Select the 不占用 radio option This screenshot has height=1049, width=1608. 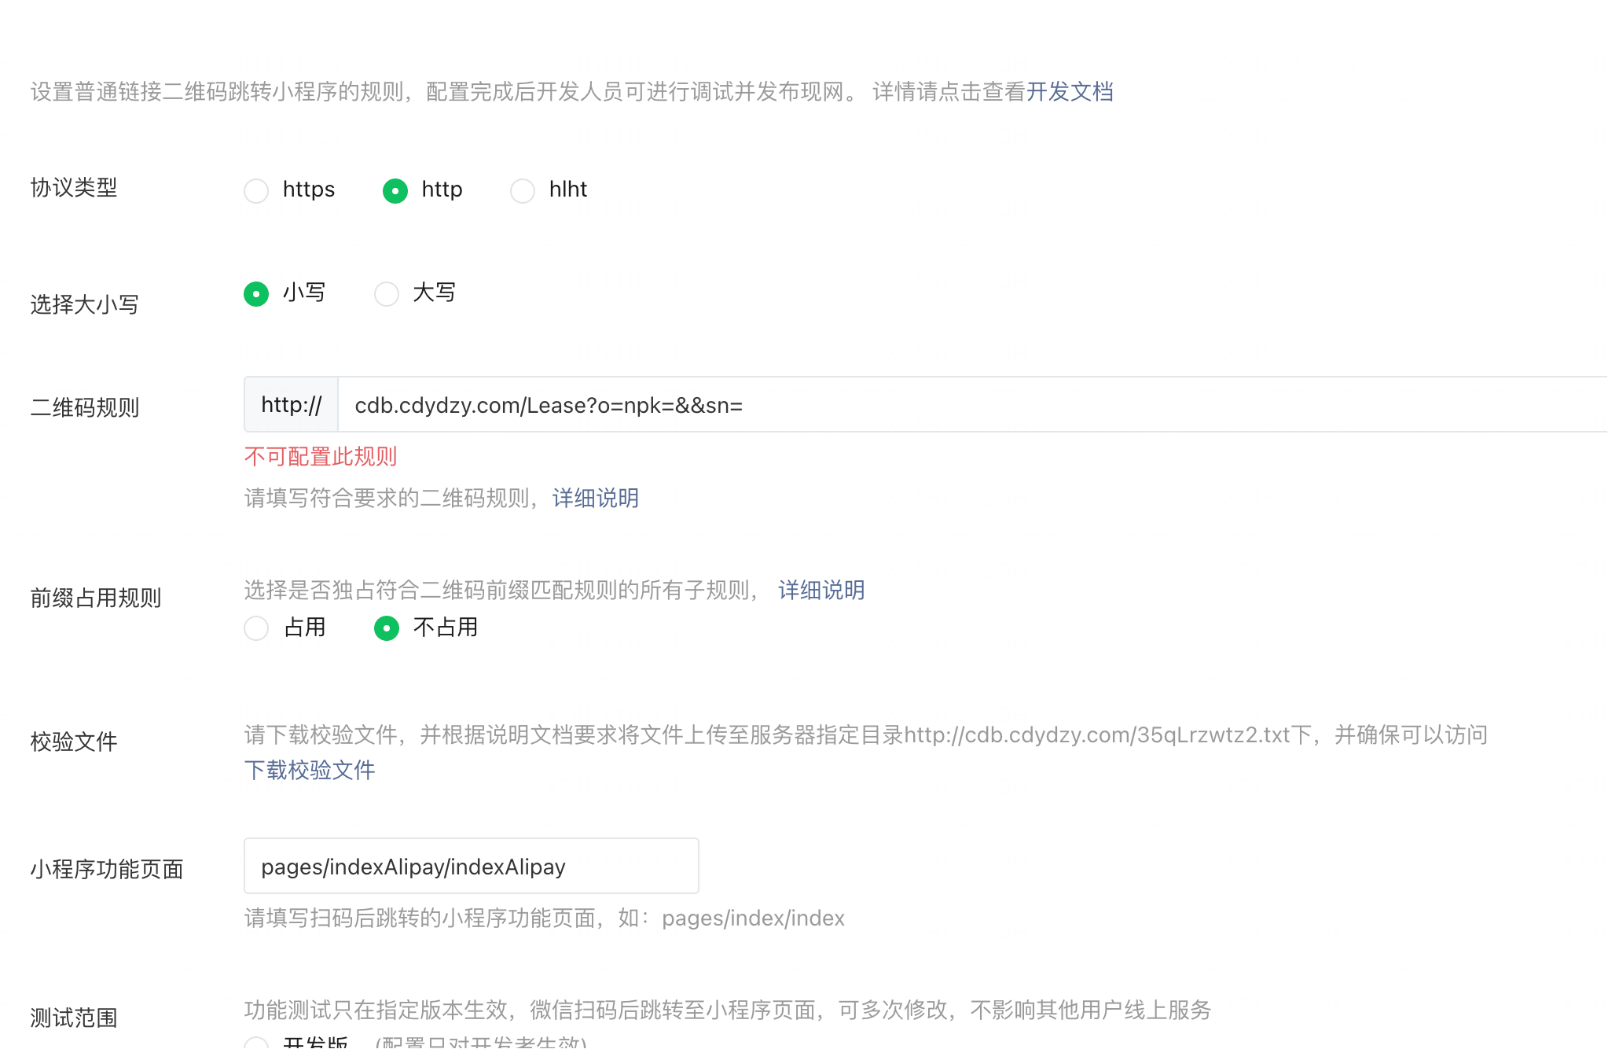386,628
